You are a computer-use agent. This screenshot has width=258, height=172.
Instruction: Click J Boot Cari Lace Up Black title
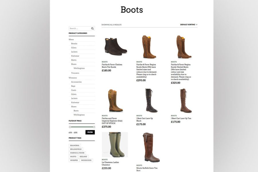pyautogui.click(x=145, y=120)
